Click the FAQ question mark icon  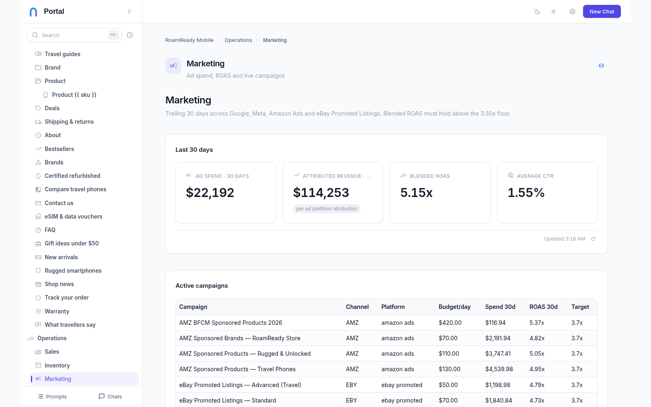38,230
